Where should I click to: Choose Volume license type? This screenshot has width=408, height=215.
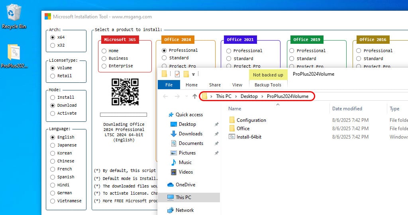coord(53,68)
